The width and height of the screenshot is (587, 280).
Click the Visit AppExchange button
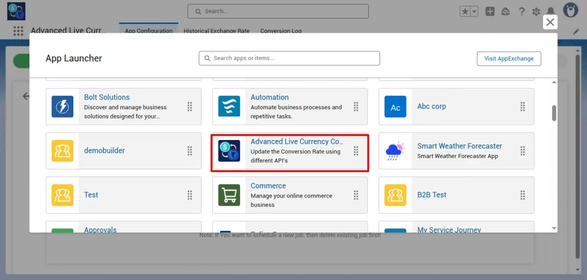509,59
